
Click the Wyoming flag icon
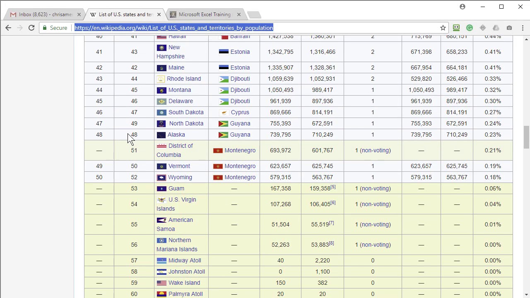click(161, 177)
